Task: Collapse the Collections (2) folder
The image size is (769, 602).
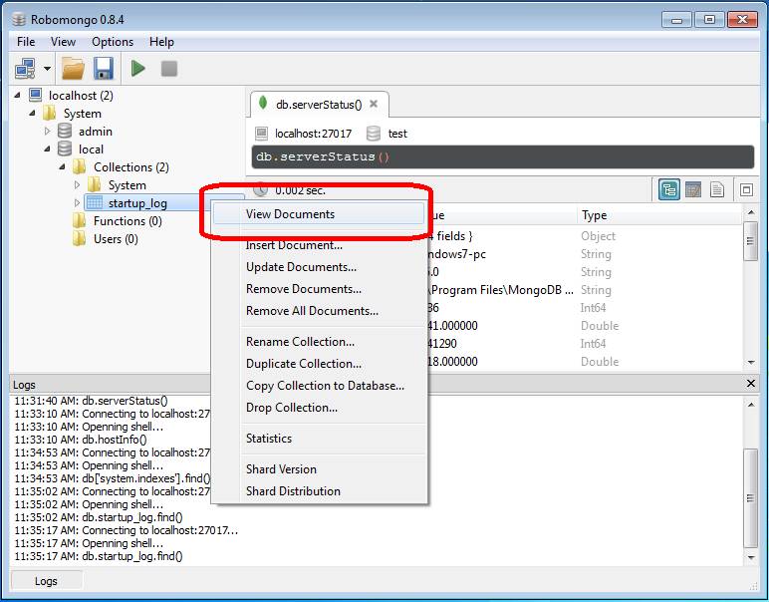Action: tap(62, 167)
